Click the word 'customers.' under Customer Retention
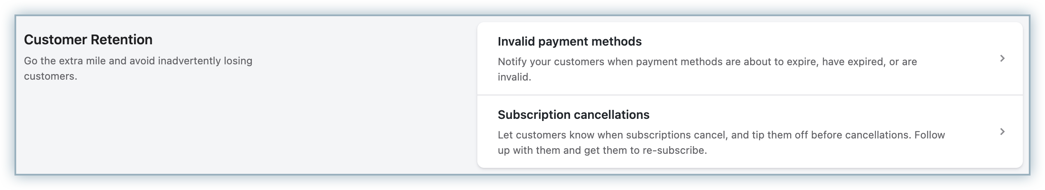This screenshot has height=190, width=1045. coord(50,76)
